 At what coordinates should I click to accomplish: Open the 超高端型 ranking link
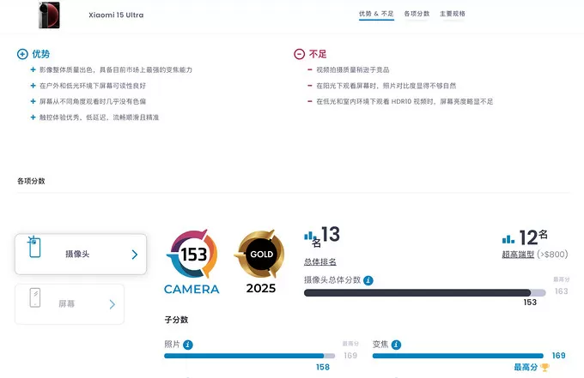pyautogui.click(x=518, y=255)
